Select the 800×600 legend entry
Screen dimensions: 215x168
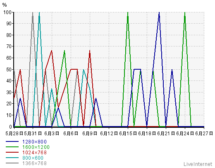tap(33, 158)
